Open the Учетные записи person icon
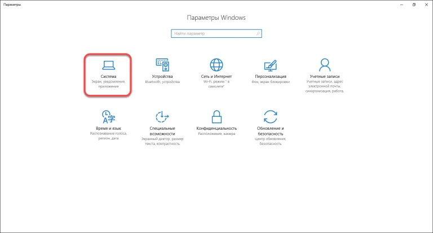Viewport: 433px width, 233px height. click(x=325, y=65)
